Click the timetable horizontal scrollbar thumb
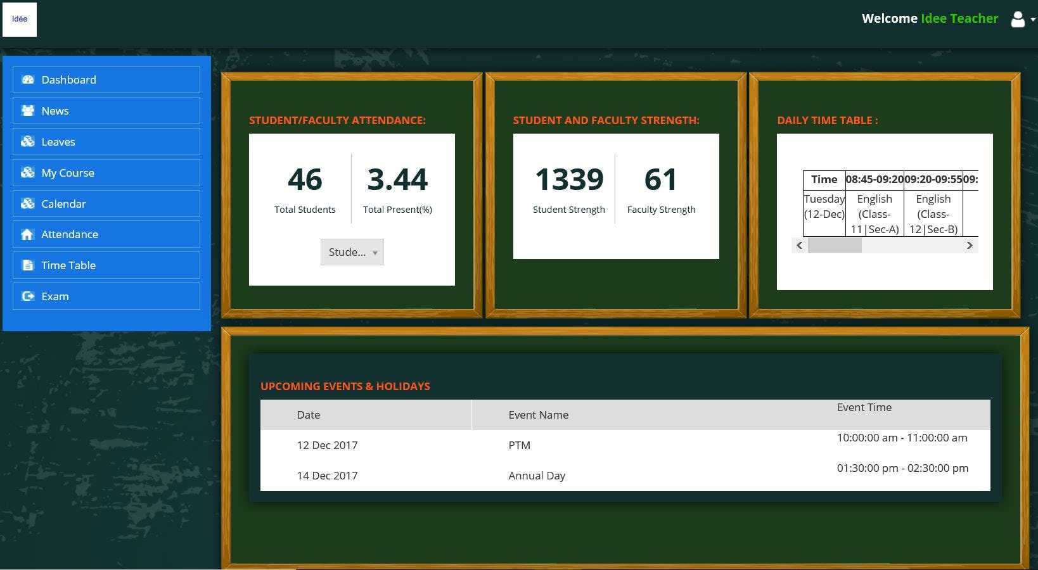This screenshot has width=1038, height=570. point(835,245)
